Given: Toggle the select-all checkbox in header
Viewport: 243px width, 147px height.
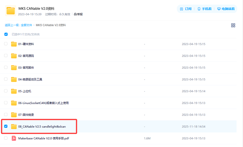Looking at the screenshot, I should pos(6,34).
